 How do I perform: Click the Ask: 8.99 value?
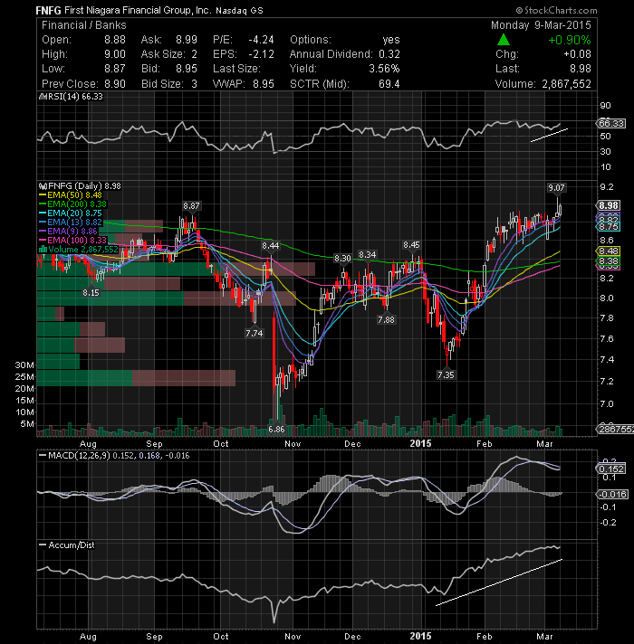pyautogui.click(x=187, y=40)
